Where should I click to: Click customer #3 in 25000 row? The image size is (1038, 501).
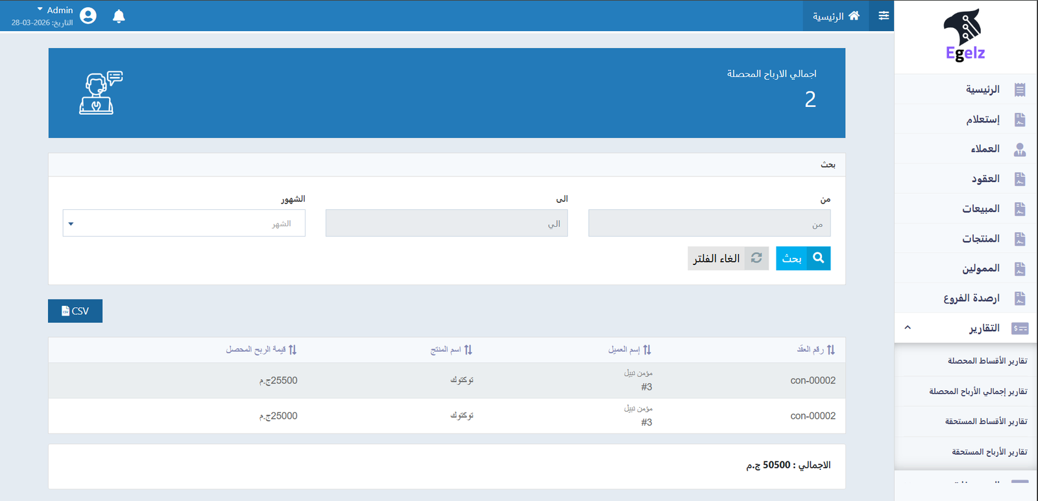pos(646,423)
